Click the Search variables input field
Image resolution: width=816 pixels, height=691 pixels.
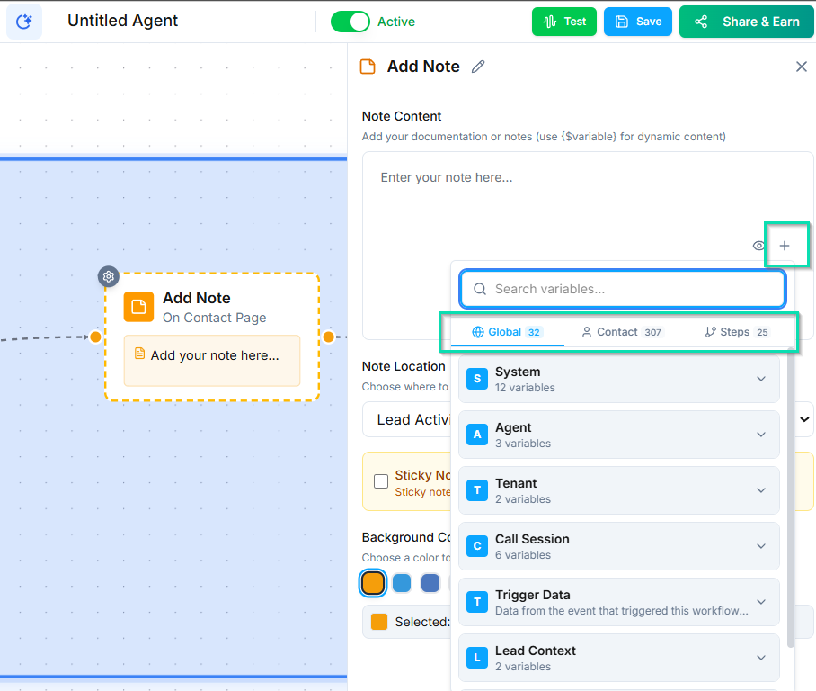pyautogui.click(x=623, y=289)
